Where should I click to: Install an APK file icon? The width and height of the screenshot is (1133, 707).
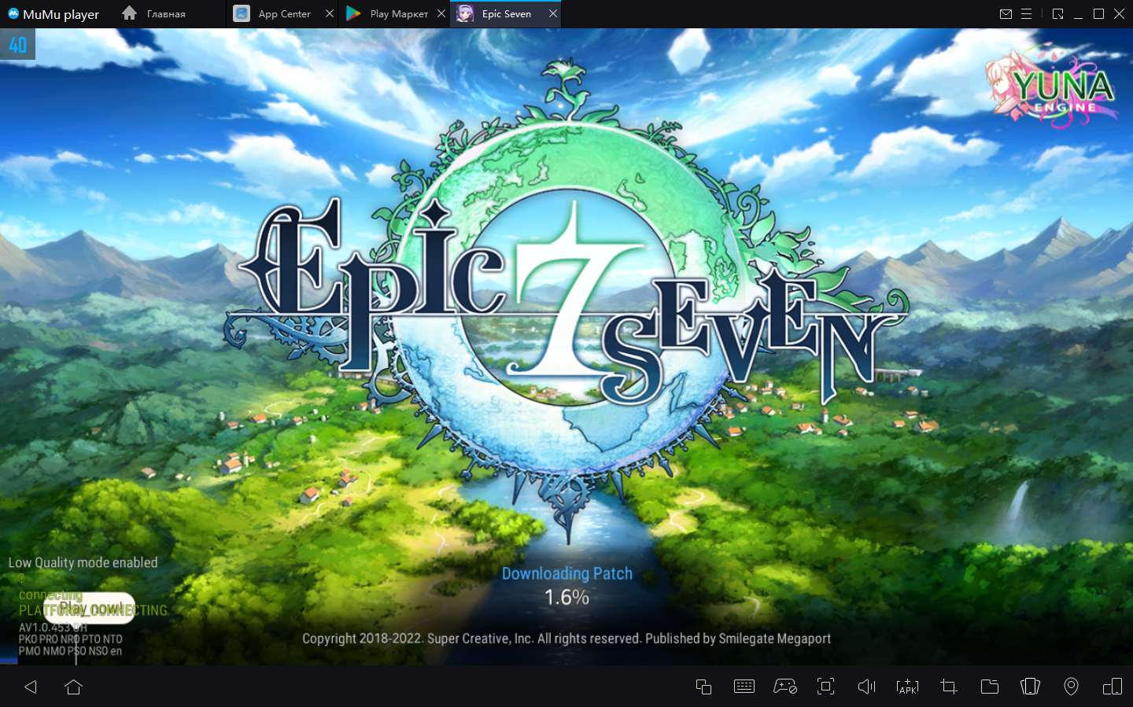pyautogui.click(x=907, y=687)
